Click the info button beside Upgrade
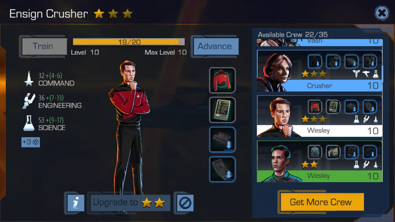This screenshot has height=222, width=395. 76,203
